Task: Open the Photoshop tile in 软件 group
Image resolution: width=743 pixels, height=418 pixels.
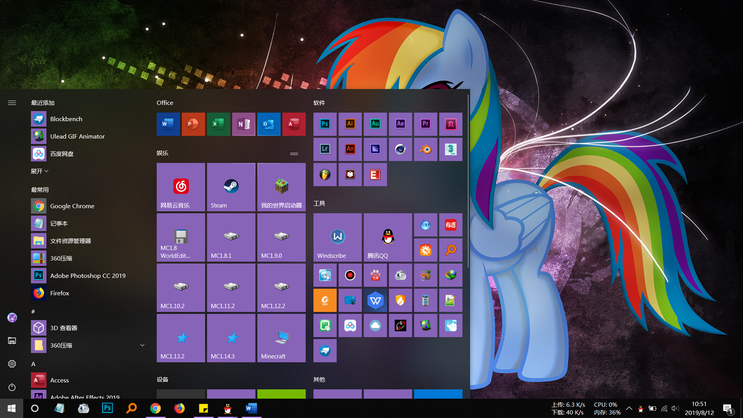Action: coord(325,124)
